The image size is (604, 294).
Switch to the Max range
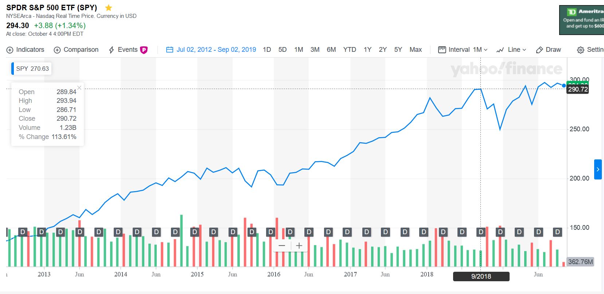point(416,50)
